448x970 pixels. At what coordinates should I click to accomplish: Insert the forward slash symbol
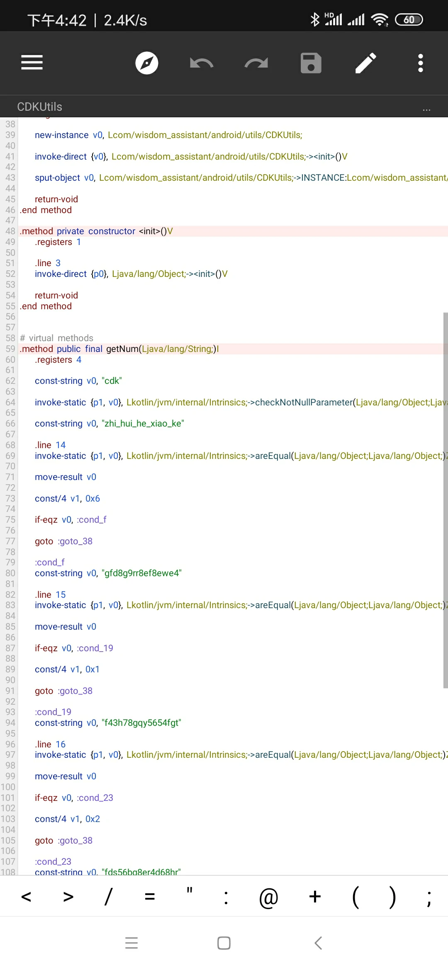pos(109,897)
